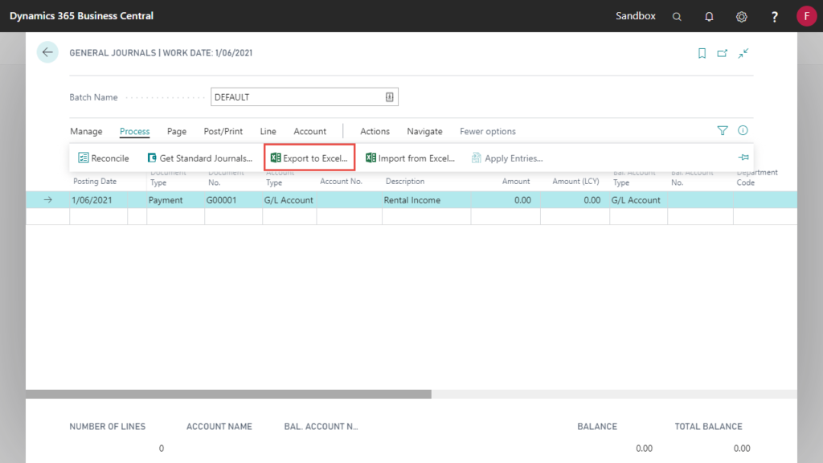Image resolution: width=823 pixels, height=463 pixels.
Task: Open the Actions menu
Action: click(375, 131)
